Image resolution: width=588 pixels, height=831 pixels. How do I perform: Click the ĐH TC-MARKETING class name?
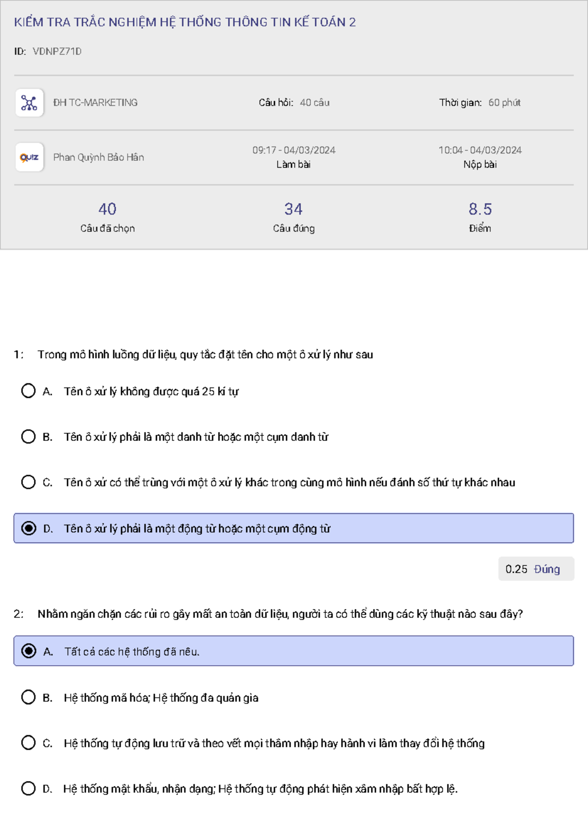96,103
